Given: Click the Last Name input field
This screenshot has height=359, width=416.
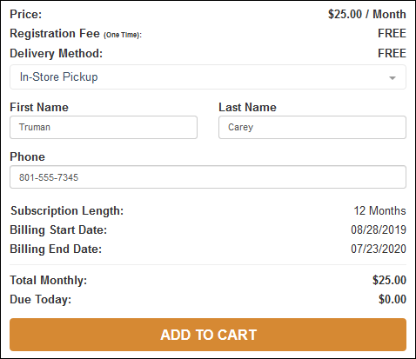Looking at the screenshot, I should click(x=312, y=128).
